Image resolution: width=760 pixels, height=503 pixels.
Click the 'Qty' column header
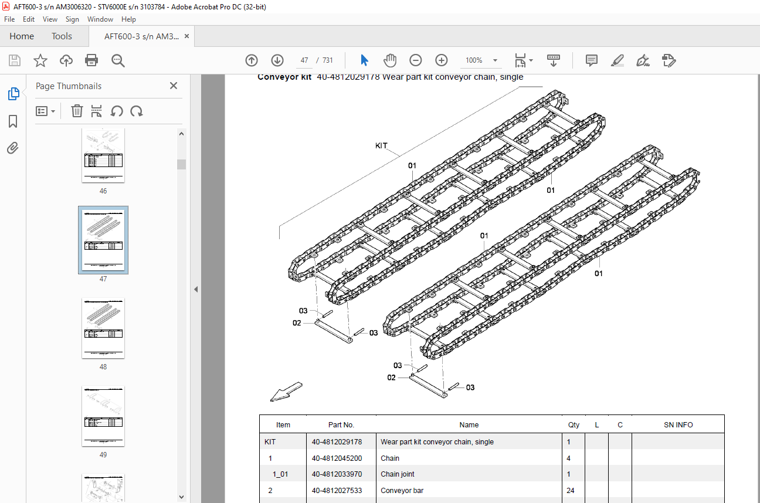574,425
